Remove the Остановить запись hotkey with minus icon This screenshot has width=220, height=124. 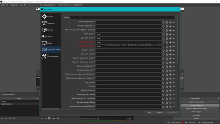point(174,39)
